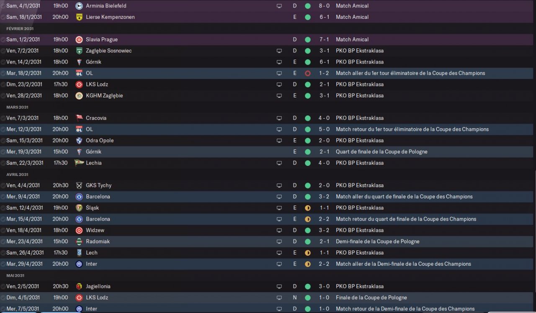Screen dimensions: 536x313
Task: Open the Zagłębie Sosnowiec club link
Action: point(109,51)
